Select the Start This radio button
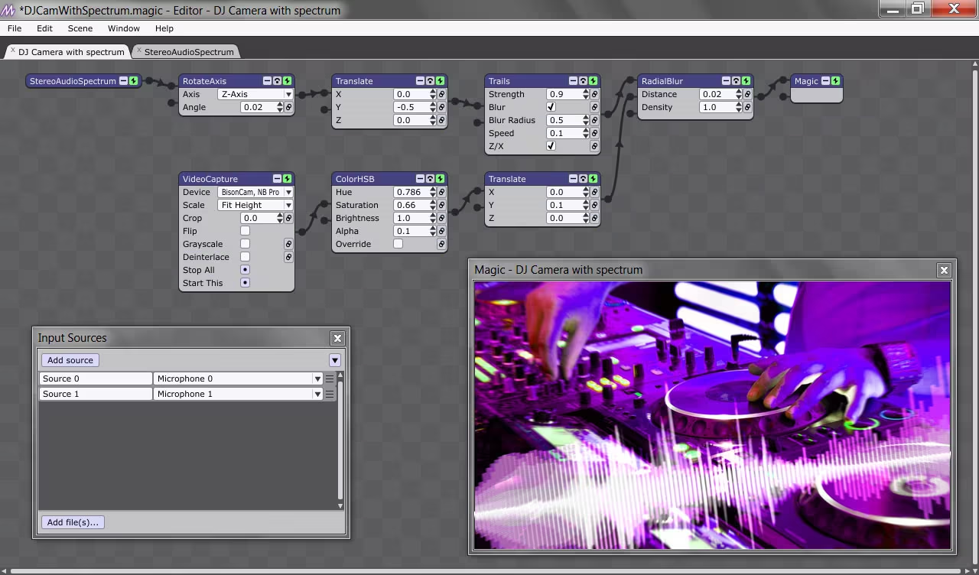 [x=245, y=283]
